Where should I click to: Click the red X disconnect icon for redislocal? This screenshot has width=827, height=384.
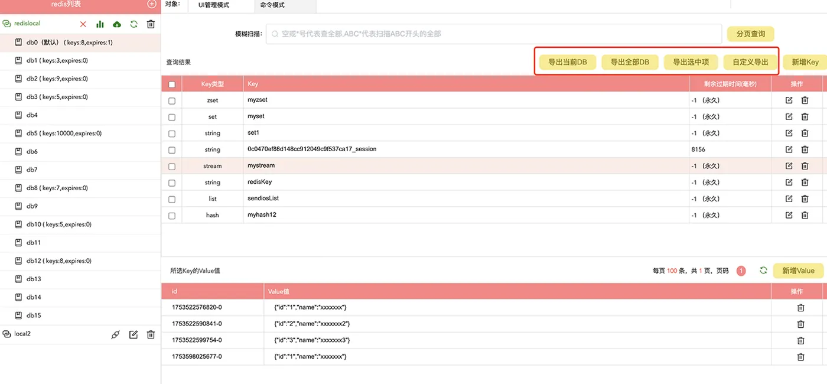[x=83, y=24]
